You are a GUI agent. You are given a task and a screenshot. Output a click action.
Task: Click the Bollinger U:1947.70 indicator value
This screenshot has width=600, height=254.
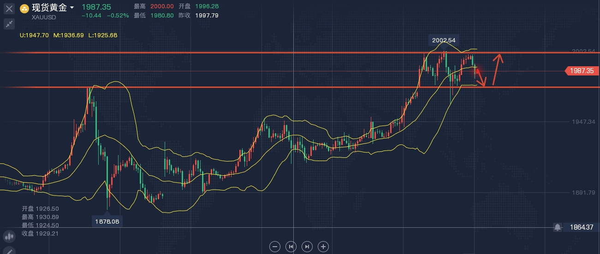point(34,35)
